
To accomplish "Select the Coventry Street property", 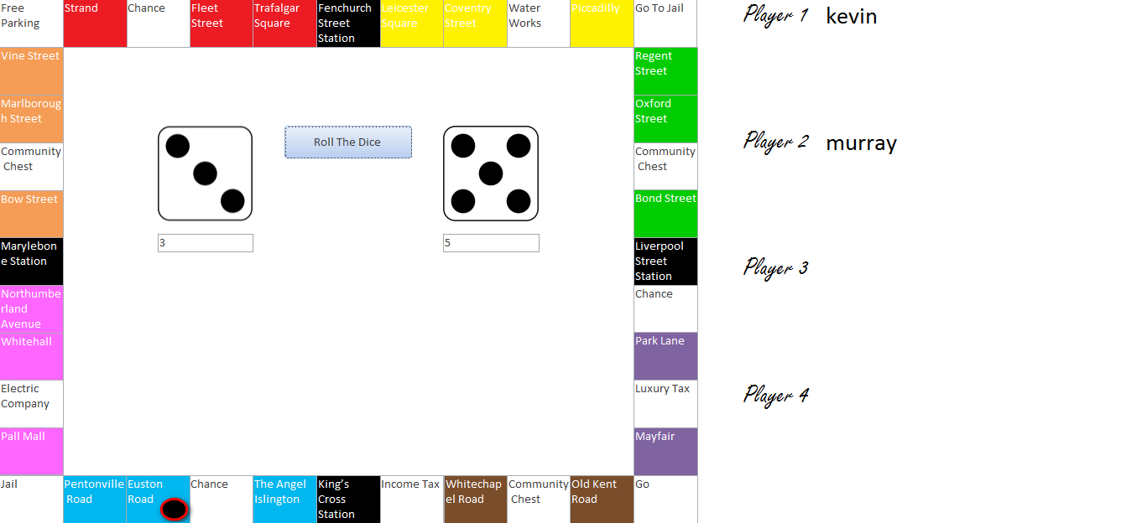I will pos(475,23).
